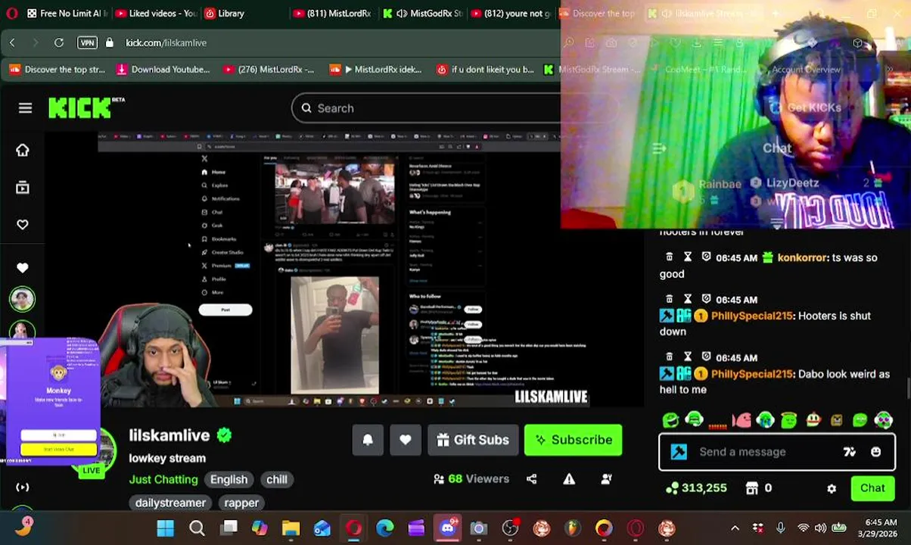Go to Home in the Kick sidebar
This screenshot has height=545, width=911.
23,150
